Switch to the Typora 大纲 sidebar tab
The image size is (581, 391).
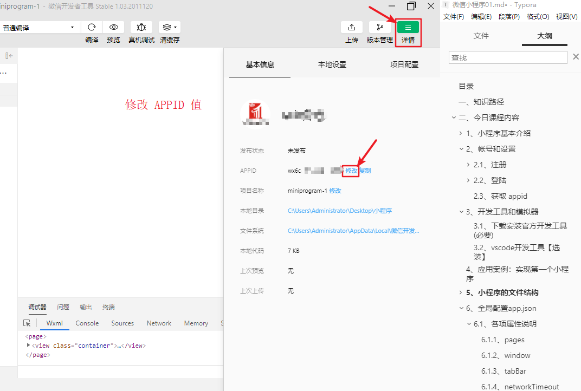pyautogui.click(x=545, y=36)
